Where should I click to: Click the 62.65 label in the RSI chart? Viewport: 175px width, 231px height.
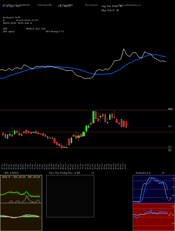(170, 214)
